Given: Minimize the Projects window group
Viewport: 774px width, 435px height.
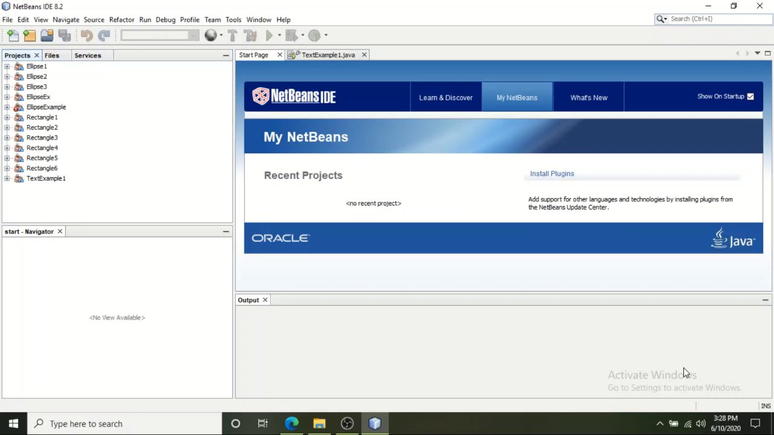Looking at the screenshot, I should pyautogui.click(x=226, y=56).
